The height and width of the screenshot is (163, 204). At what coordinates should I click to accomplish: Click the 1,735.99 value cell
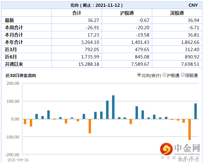[90, 57]
